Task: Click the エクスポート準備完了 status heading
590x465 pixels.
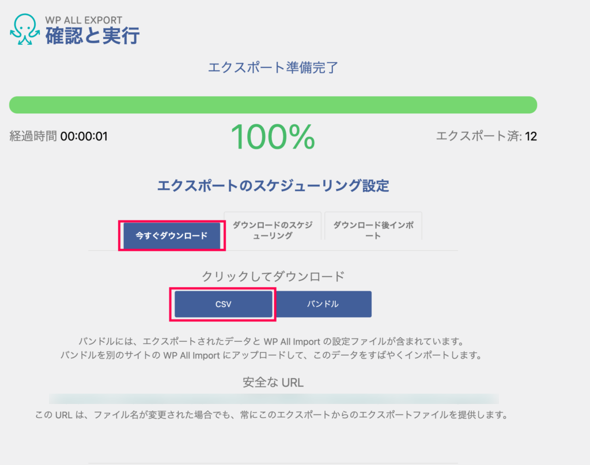Action: click(273, 68)
